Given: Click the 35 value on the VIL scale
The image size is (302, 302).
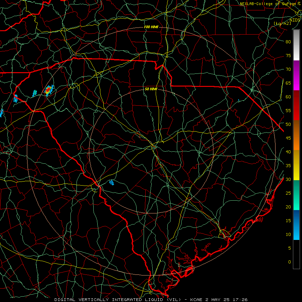Looking at the screenshot, I should point(288,166).
